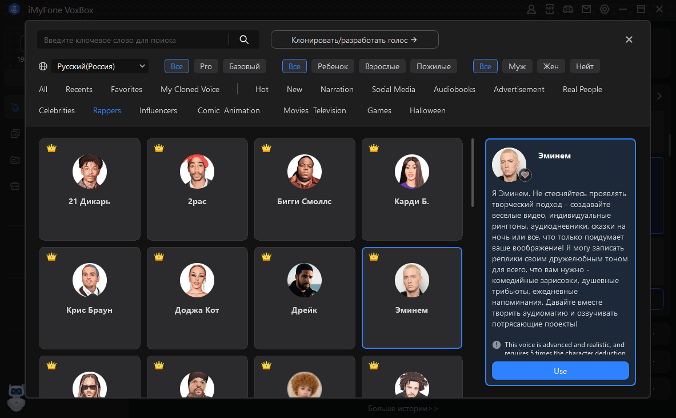Click the 2pac avatar thumbnail

(197, 172)
